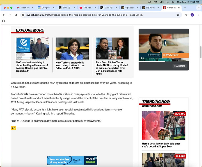Image resolution: width=202 pixels, height=167 pixels.
Task: Open 'Rival Dem Ritchie Torres blasts' article
Action: point(112,68)
